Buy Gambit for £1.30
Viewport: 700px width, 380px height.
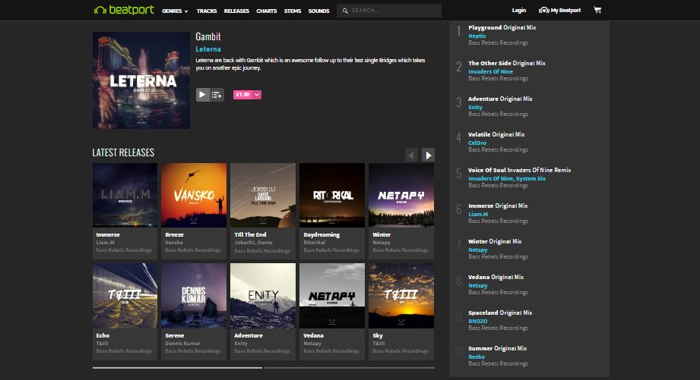click(242, 95)
